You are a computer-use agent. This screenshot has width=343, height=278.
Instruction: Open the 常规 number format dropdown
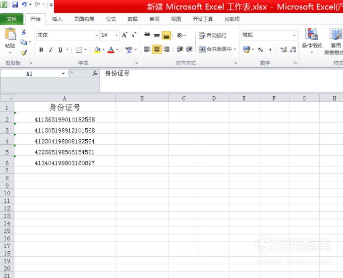click(x=294, y=35)
